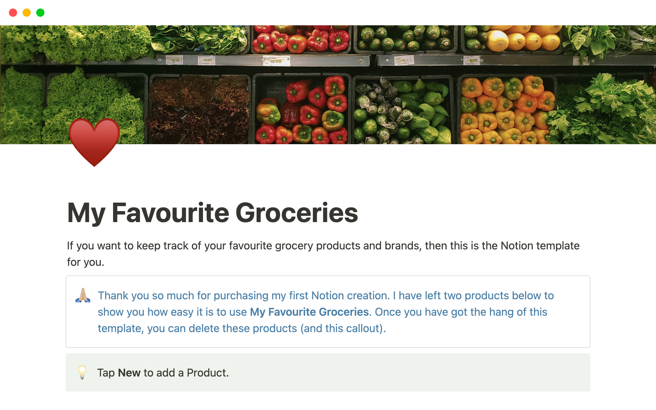Screen dimensions: 656x410
Task: Click the leafy parsley, cover's lower-right
Action: (x=608, y=109)
